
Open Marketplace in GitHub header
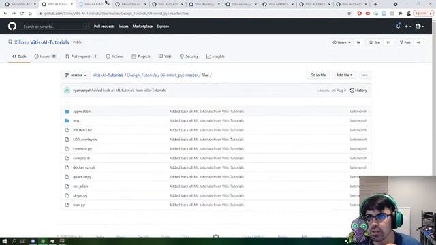pyautogui.click(x=142, y=27)
